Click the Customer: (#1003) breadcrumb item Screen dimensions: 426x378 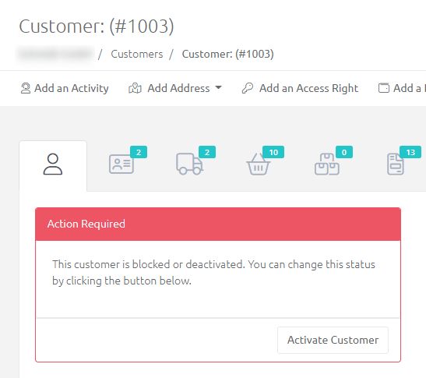click(227, 54)
